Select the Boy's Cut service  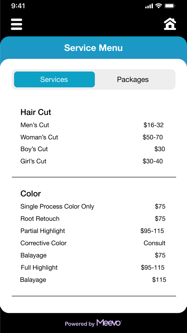(34, 149)
